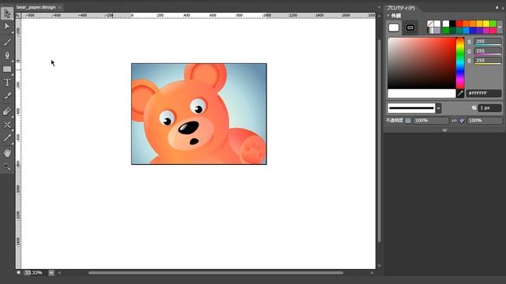Edit the hex color #FFFFFF field
506x284 pixels.
coord(484,93)
